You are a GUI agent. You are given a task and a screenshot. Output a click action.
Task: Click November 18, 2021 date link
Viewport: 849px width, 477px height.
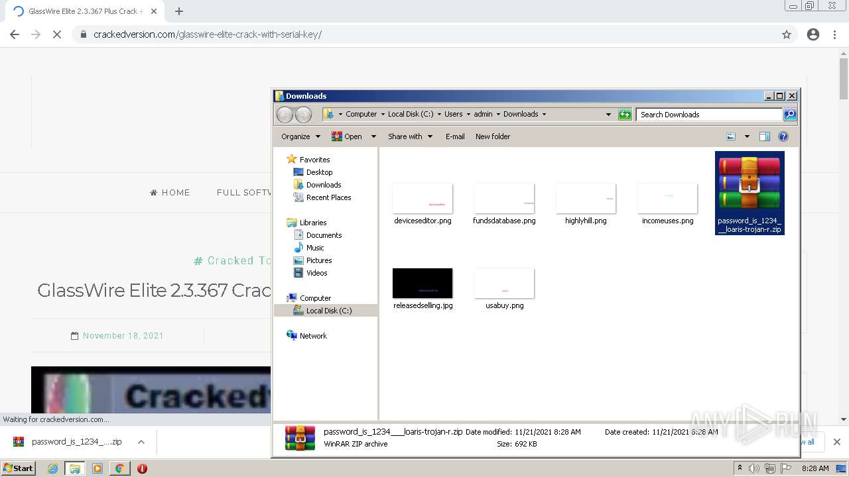(123, 336)
